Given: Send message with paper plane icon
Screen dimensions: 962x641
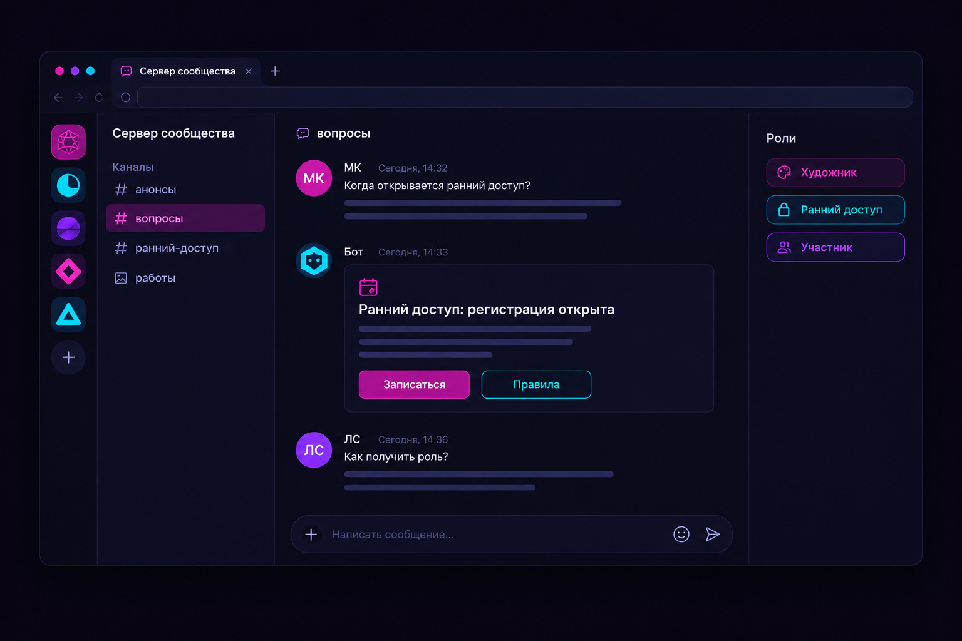Looking at the screenshot, I should 713,534.
